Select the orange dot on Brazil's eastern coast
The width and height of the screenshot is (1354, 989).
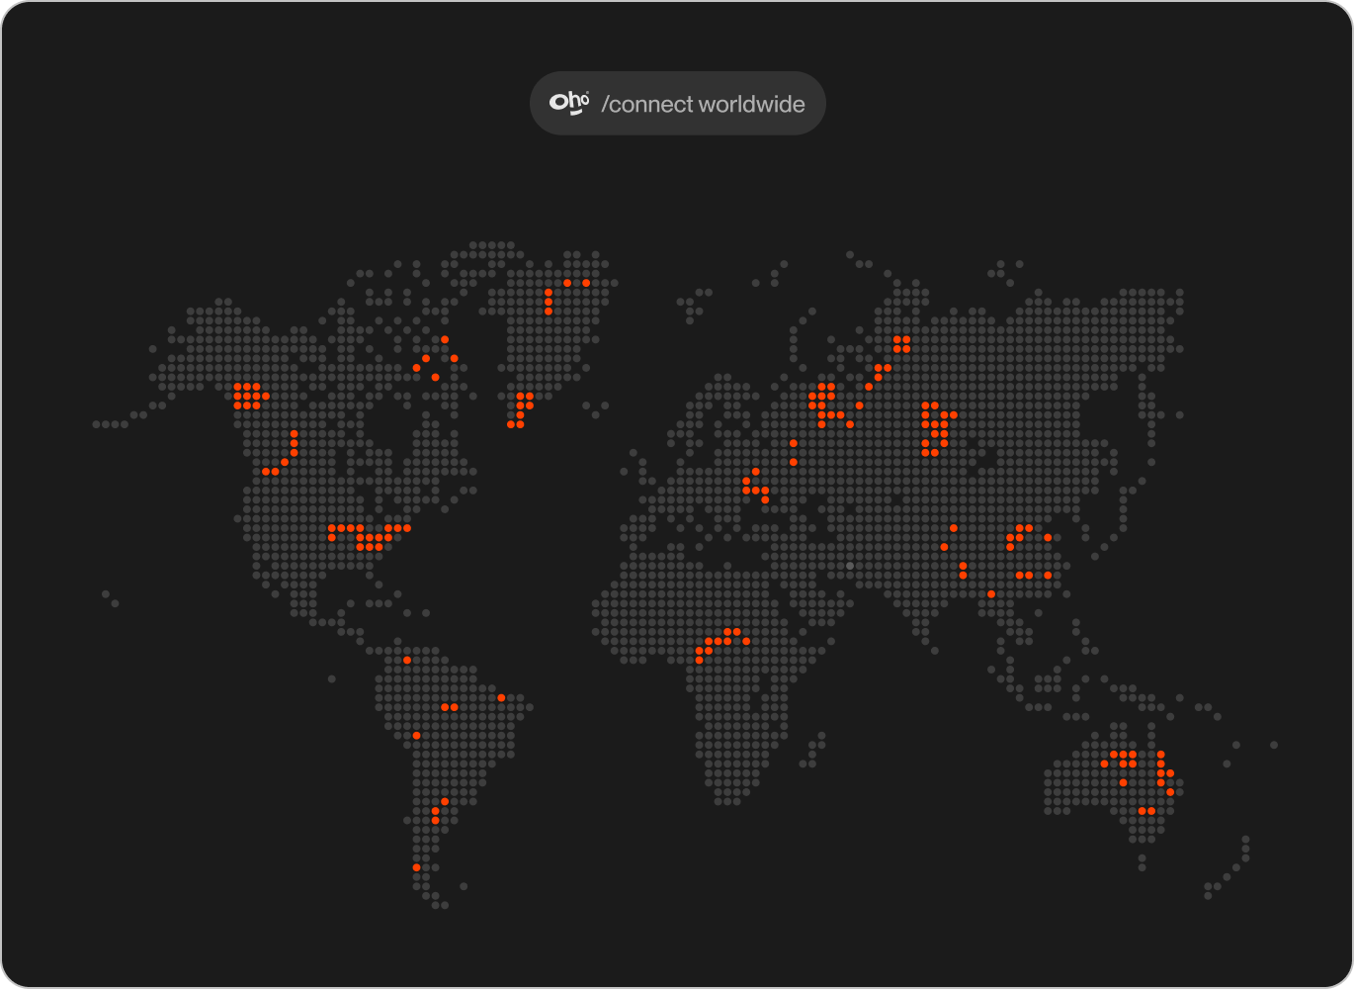pyautogui.click(x=501, y=697)
